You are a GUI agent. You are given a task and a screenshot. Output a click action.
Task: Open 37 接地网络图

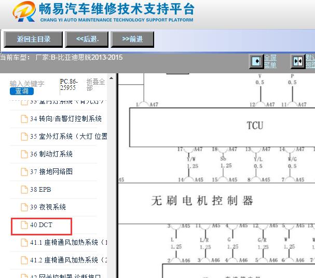(x=51, y=172)
